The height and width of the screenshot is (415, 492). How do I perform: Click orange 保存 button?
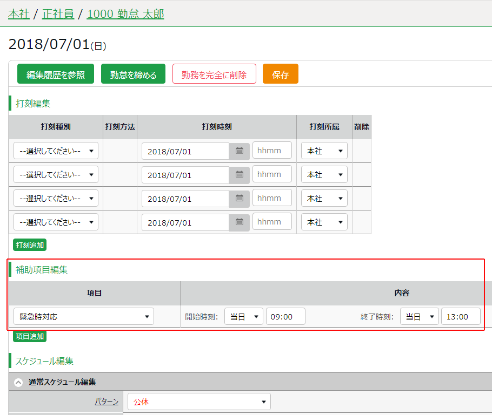(x=281, y=74)
